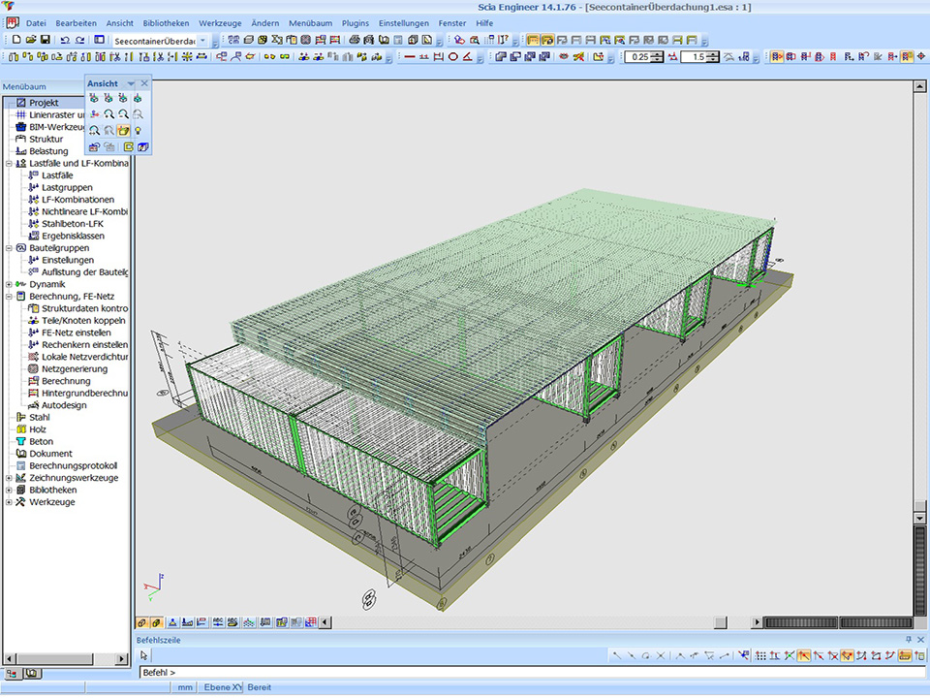Click the zoom in magnifier in Ansicht panel

[x=109, y=113]
